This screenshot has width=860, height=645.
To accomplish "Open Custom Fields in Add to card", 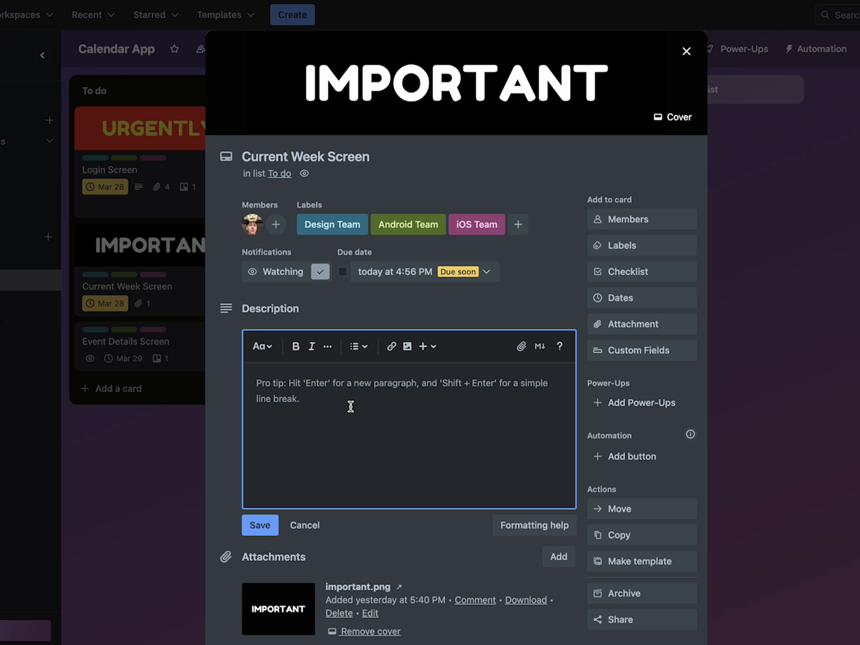I will (642, 350).
